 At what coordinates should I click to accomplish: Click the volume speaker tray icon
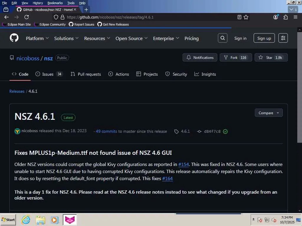coord(274,220)
